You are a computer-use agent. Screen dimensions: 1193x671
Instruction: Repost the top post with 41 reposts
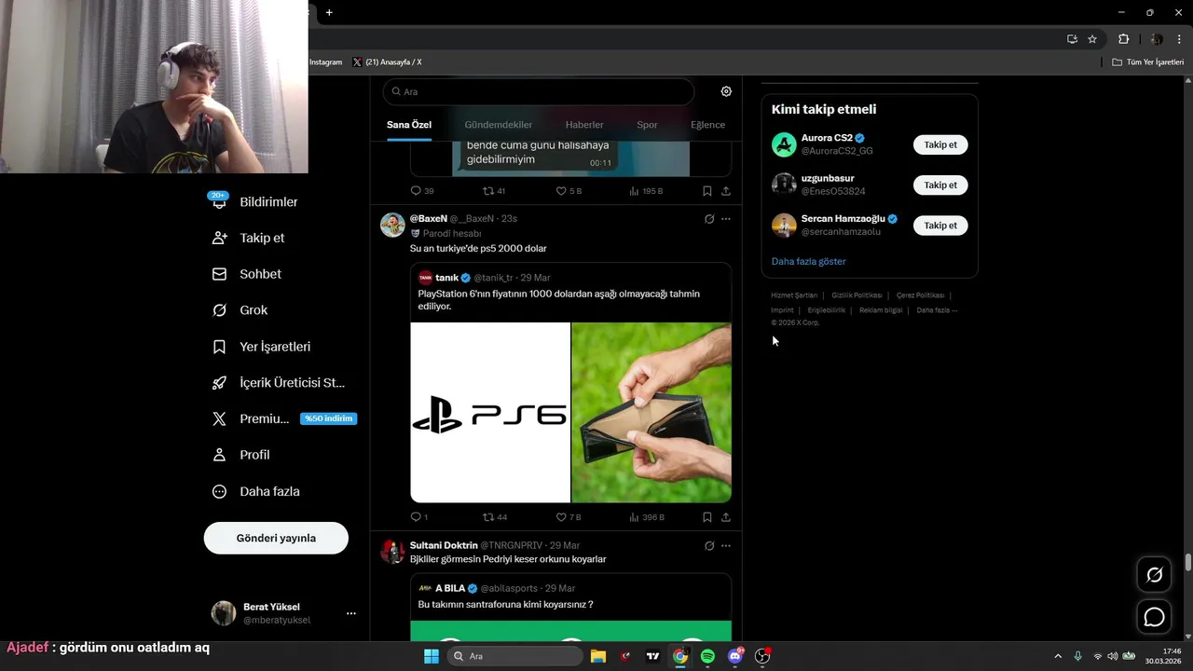tap(494, 191)
